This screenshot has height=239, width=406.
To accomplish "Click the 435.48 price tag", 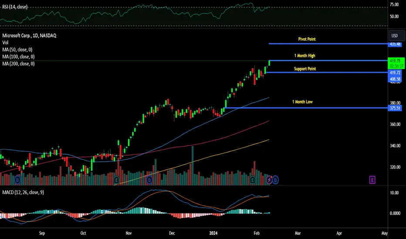I will [395, 44].
